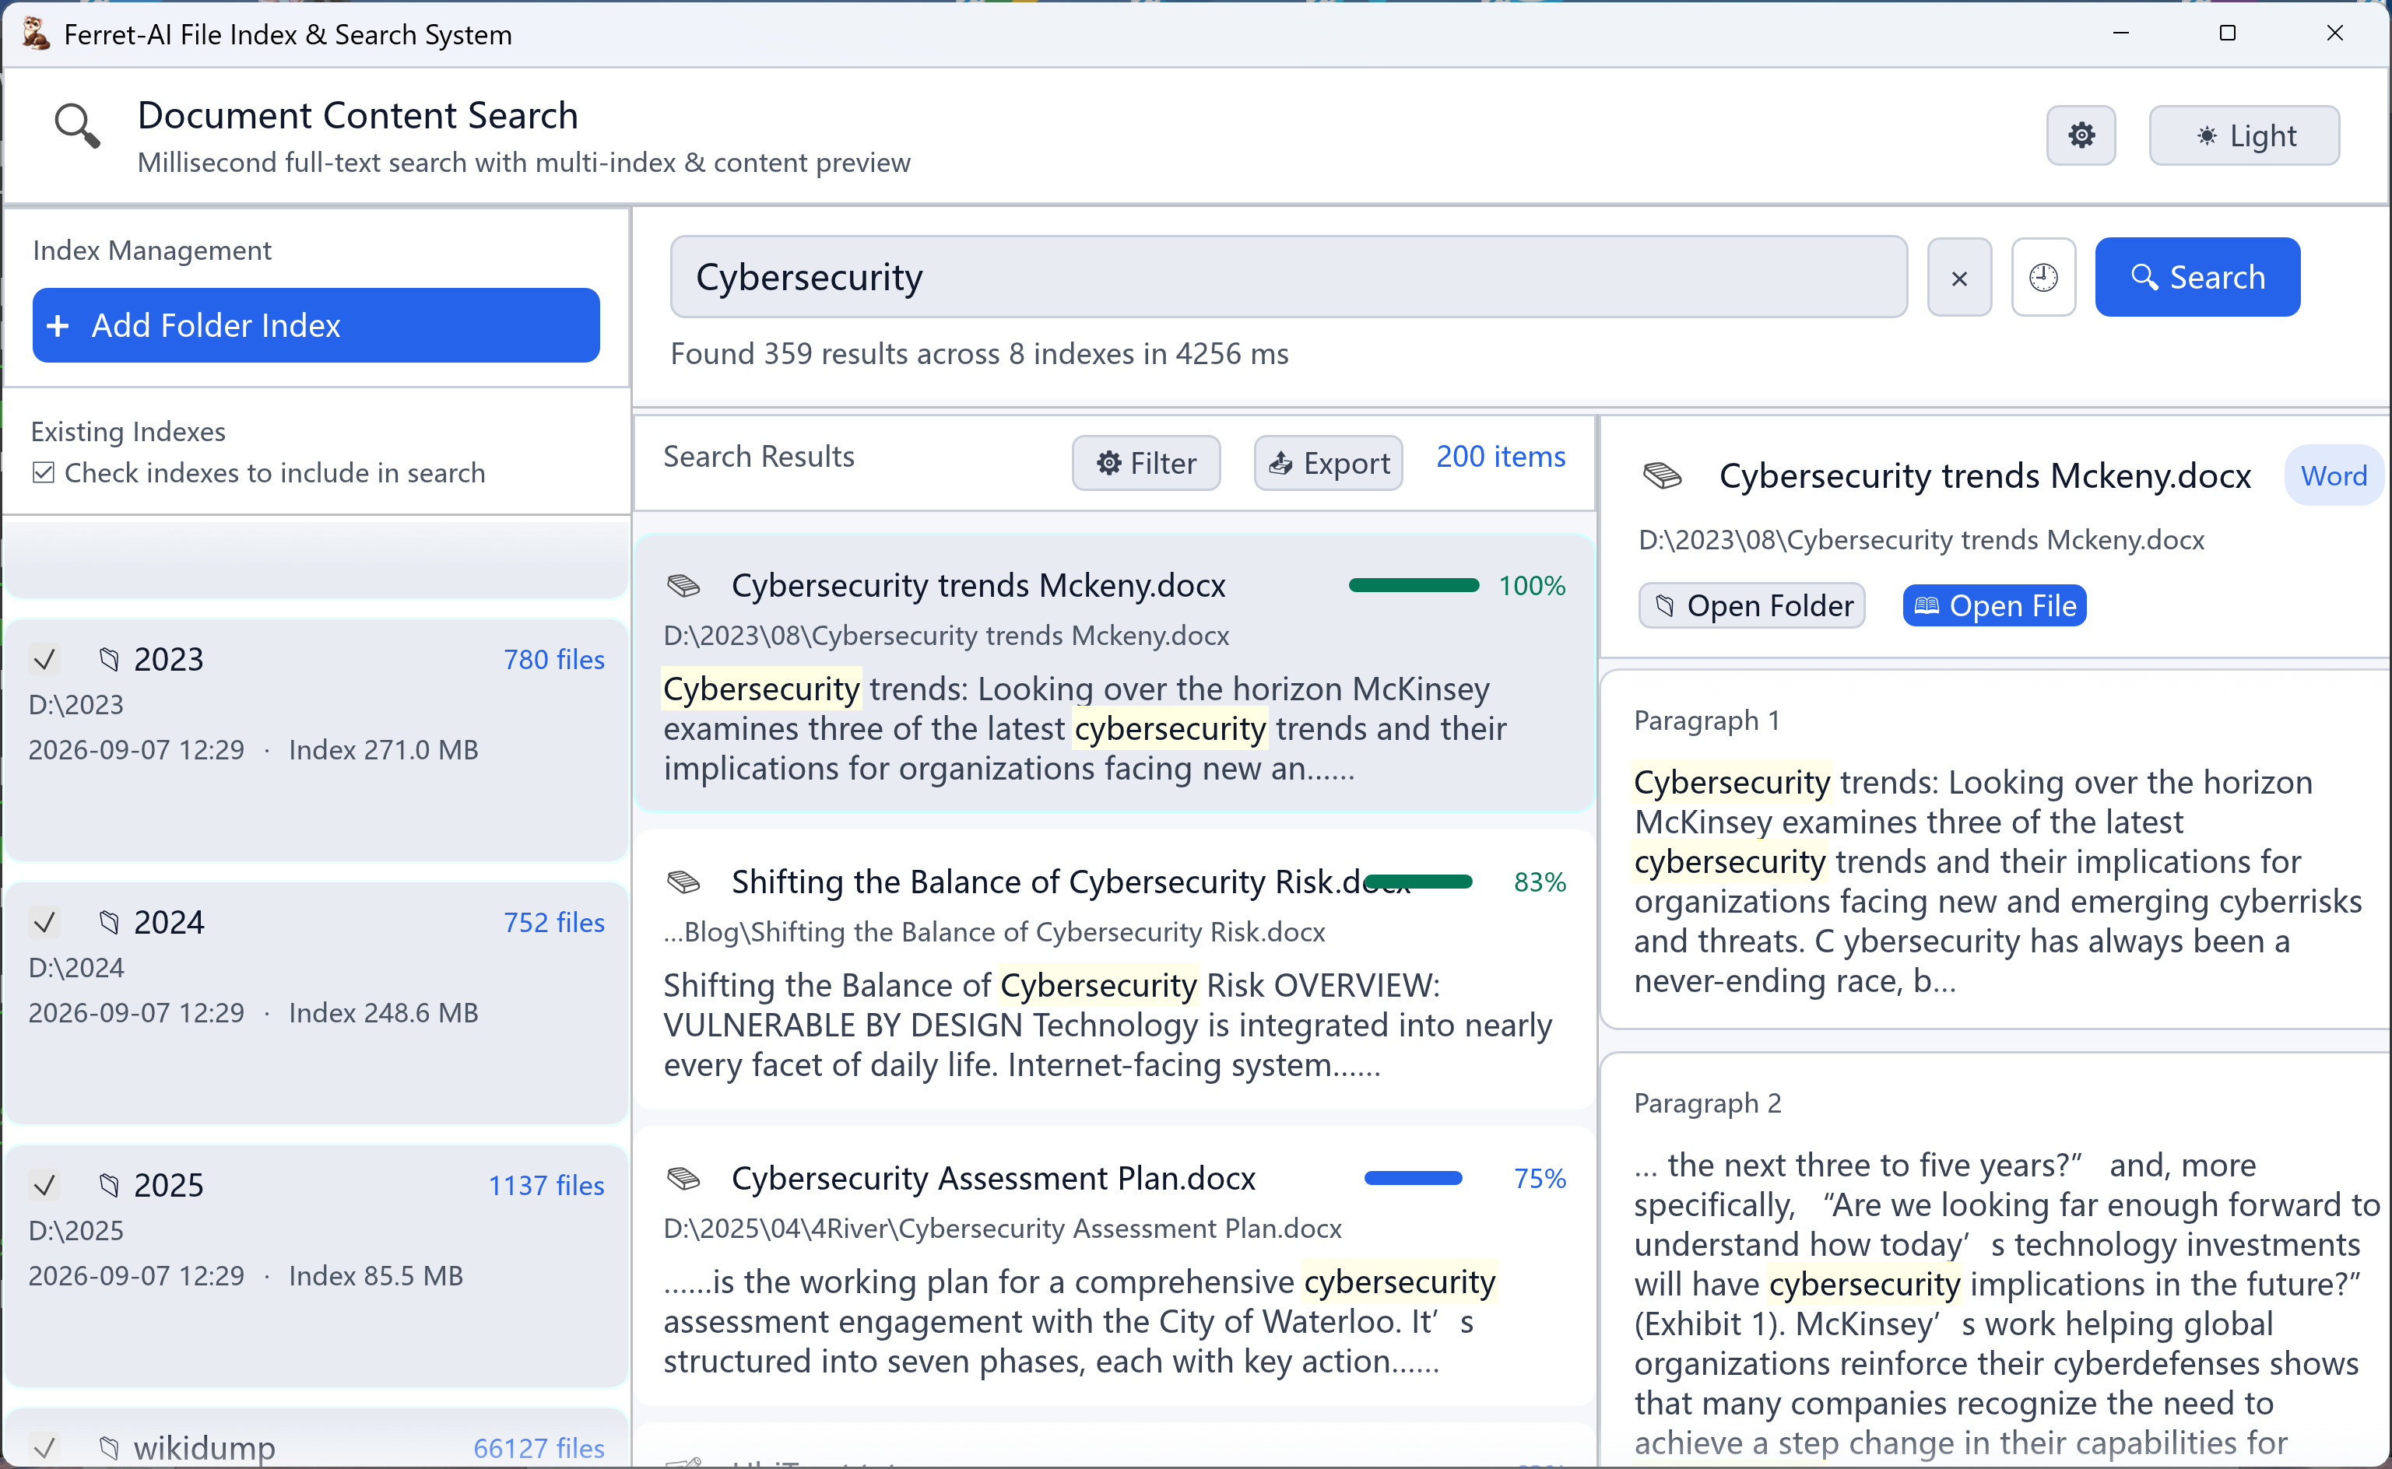This screenshot has height=1469, width=2392.
Task: Click the 100% relevance bar of first result
Action: pos(1414,585)
